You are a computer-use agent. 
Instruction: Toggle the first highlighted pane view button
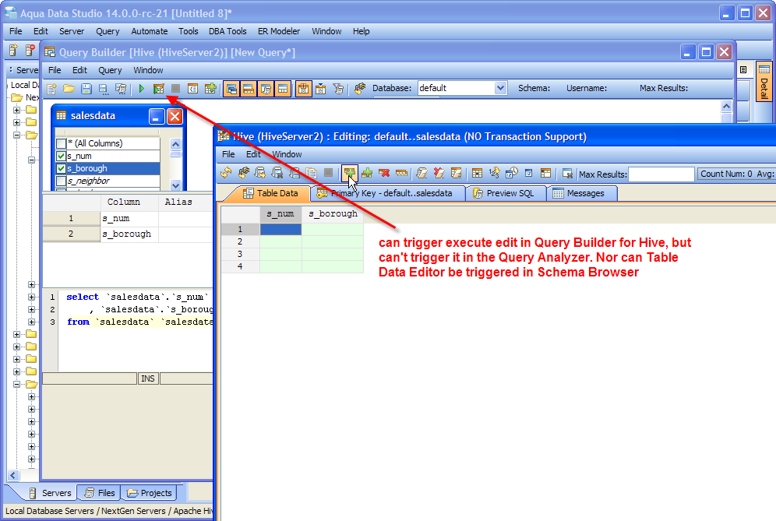(231, 89)
